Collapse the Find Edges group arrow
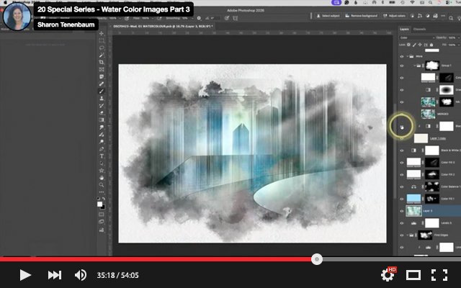 [x=408, y=235]
